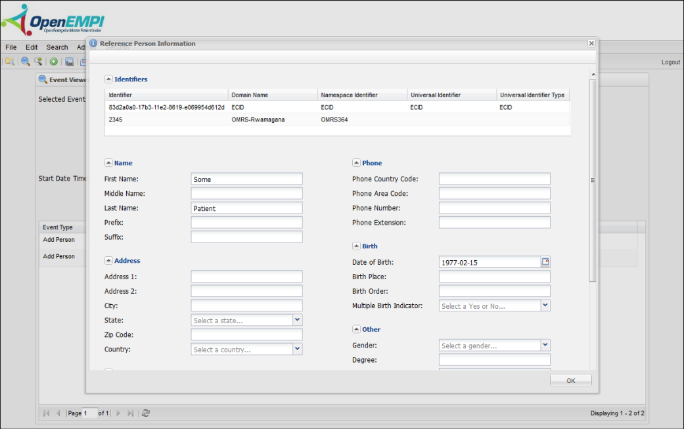Click the Zip Code field
This screenshot has width=684, height=429.
click(x=246, y=334)
